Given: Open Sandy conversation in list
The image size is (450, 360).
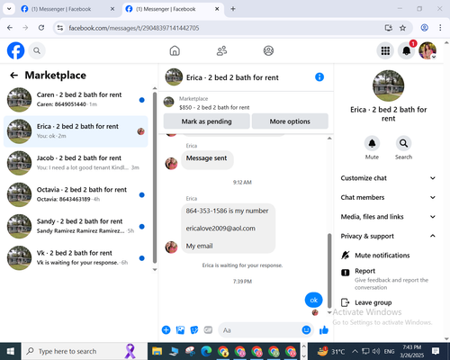Looking at the screenshot, I should coord(76,226).
